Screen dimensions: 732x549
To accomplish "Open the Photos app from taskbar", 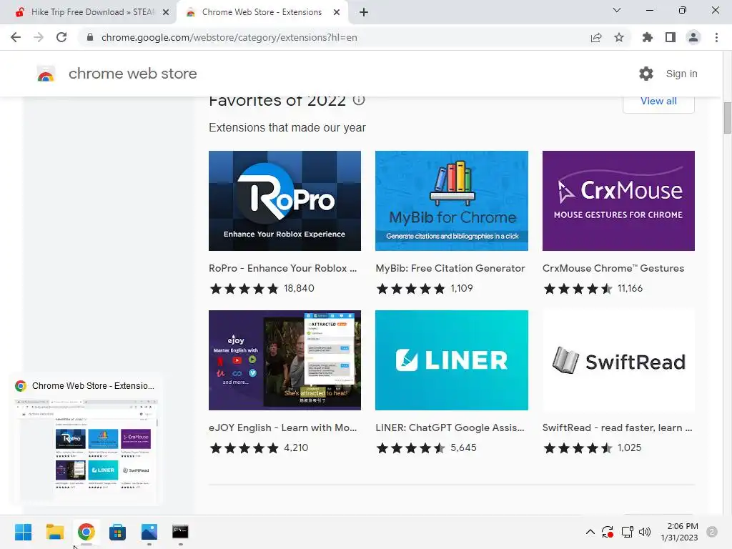I will [149, 532].
